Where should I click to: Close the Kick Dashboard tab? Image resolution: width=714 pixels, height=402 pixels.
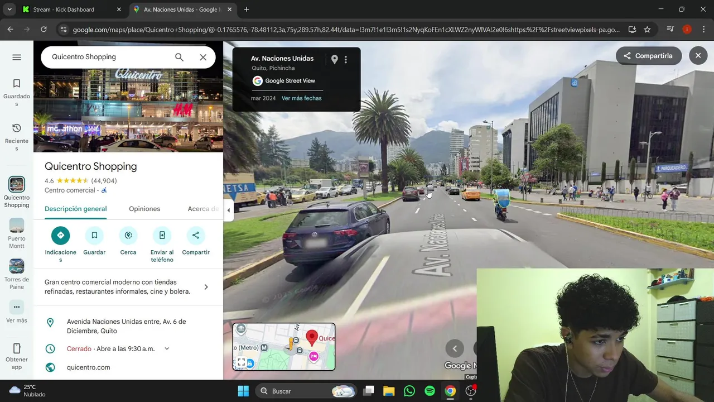tap(119, 9)
